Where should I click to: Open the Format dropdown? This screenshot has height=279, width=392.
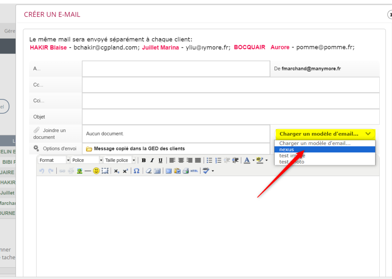coord(54,160)
